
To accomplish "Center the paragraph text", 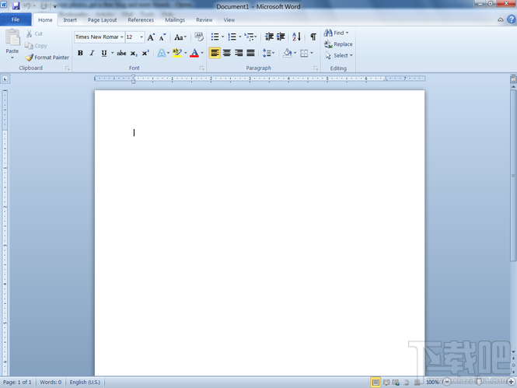I will [x=227, y=53].
